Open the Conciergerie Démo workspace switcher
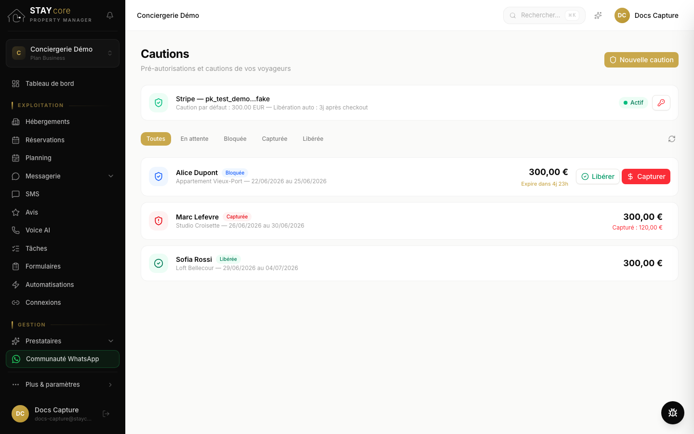This screenshot has width=694, height=434. [x=63, y=53]
